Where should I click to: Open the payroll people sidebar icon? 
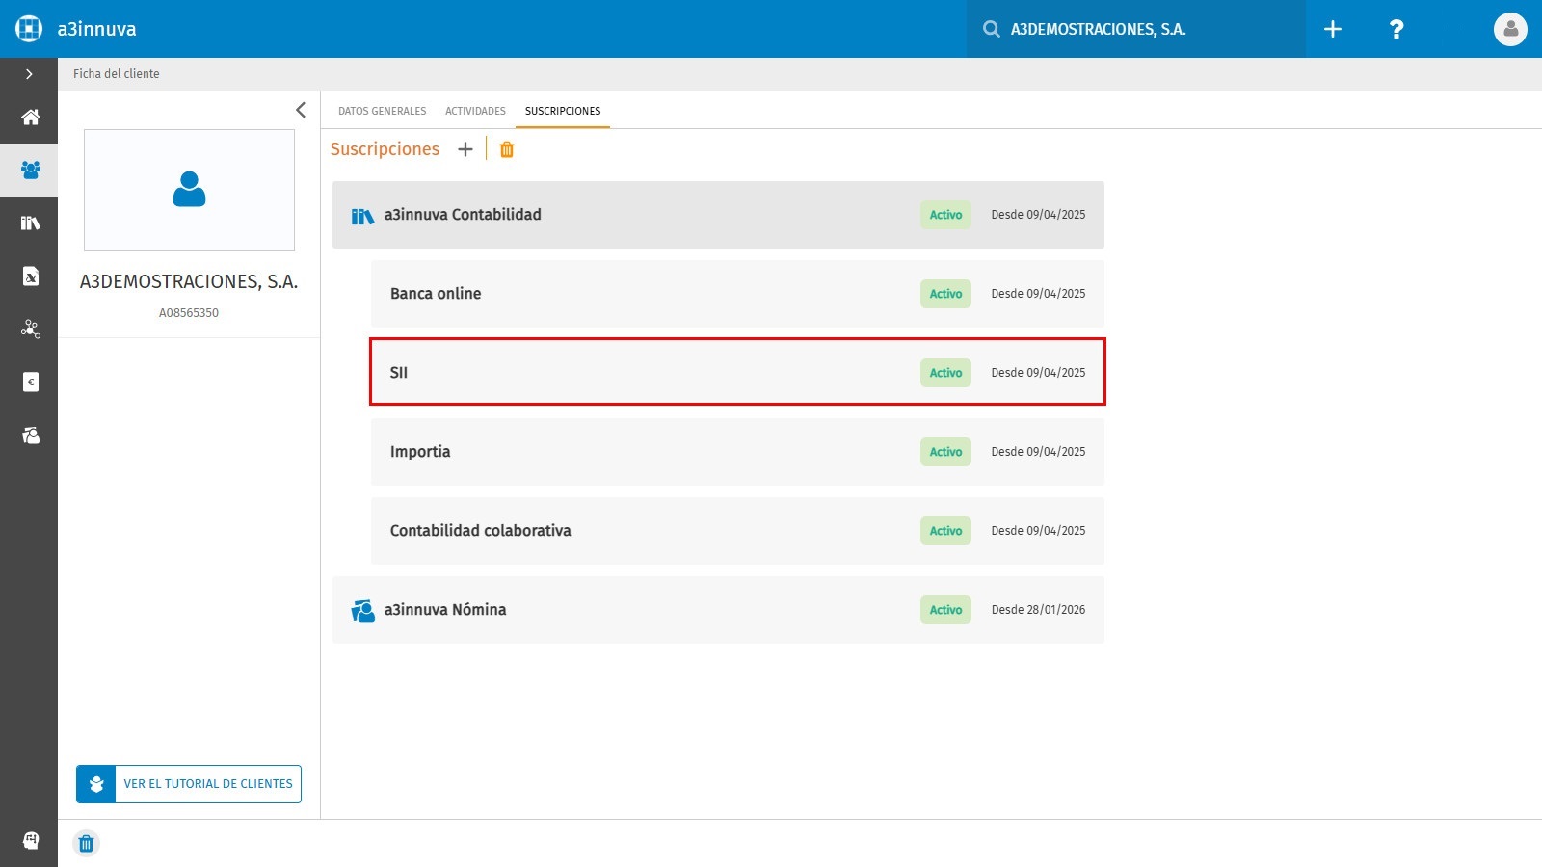[30, 435]
